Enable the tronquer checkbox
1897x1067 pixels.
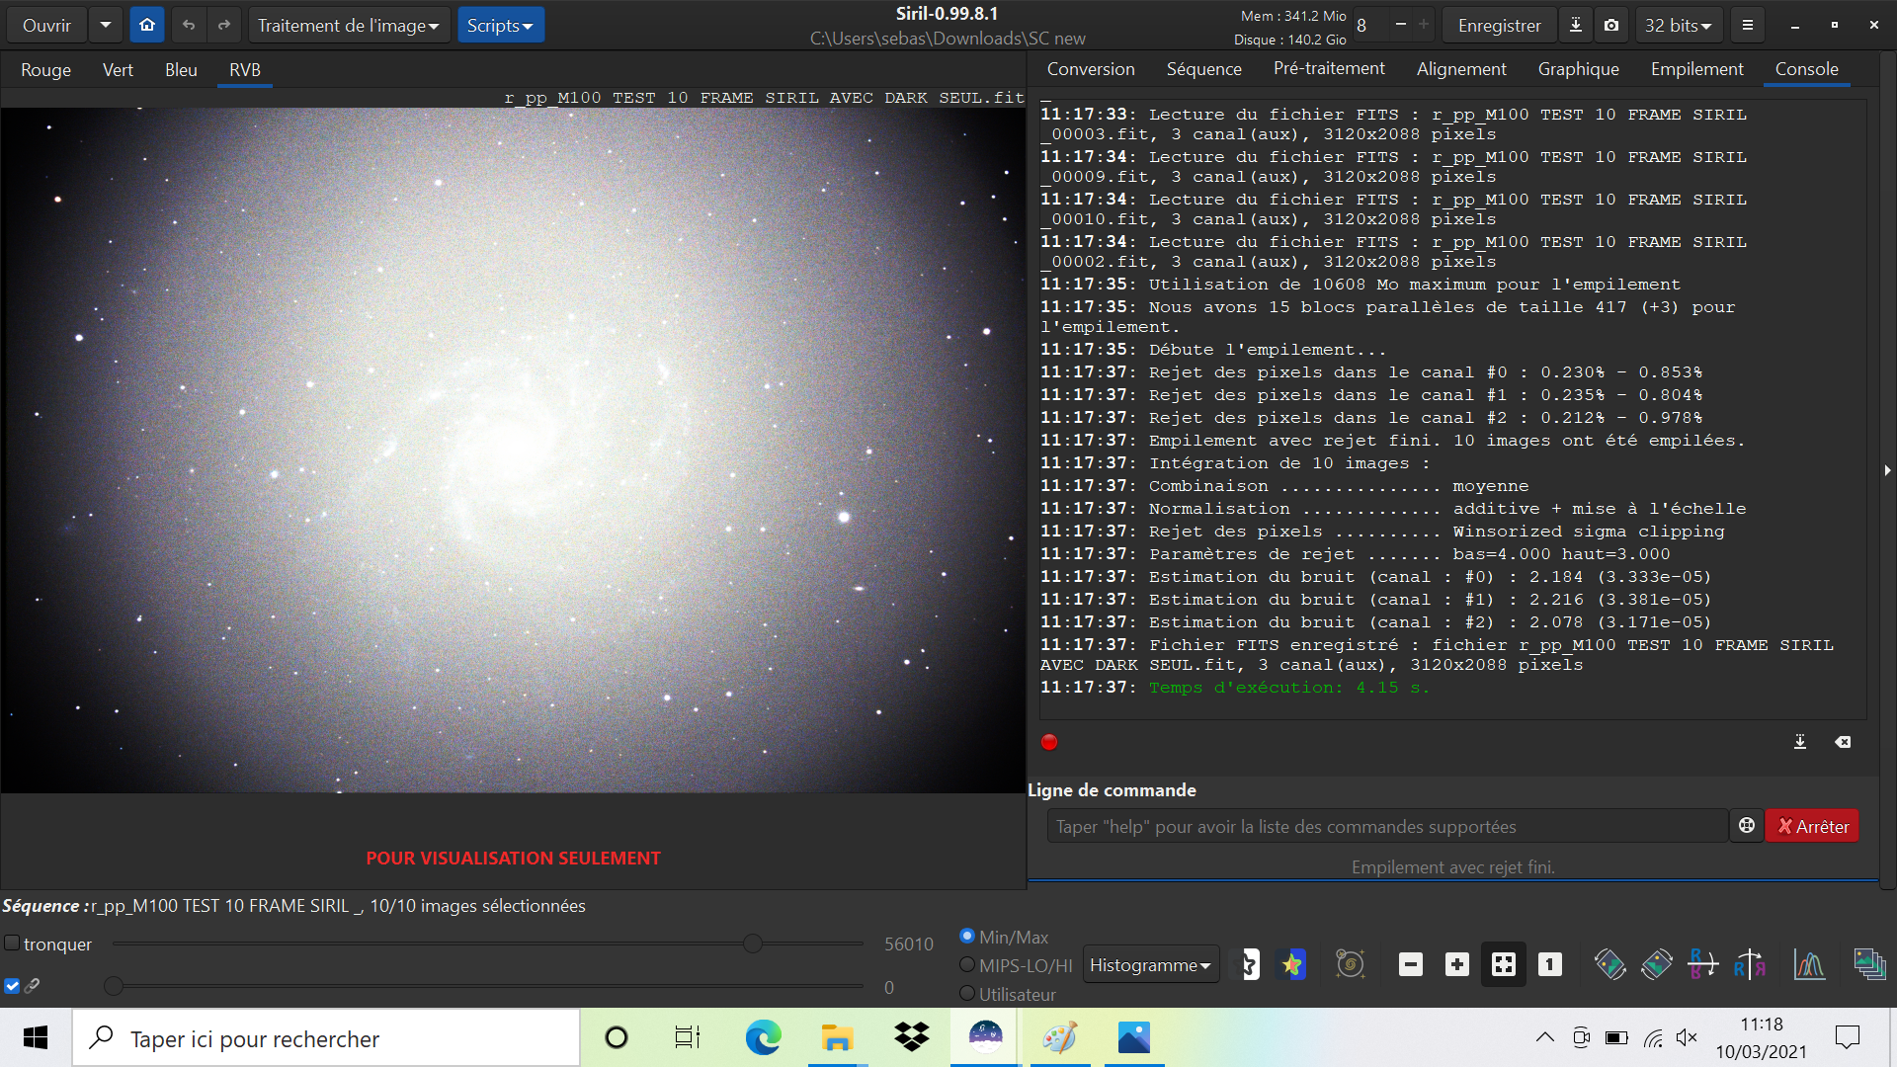(12, 944)
